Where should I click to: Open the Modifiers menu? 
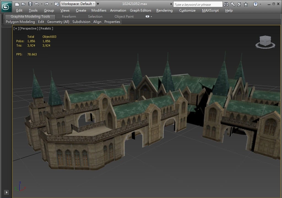pyautogui.click(x=99, y=10)
